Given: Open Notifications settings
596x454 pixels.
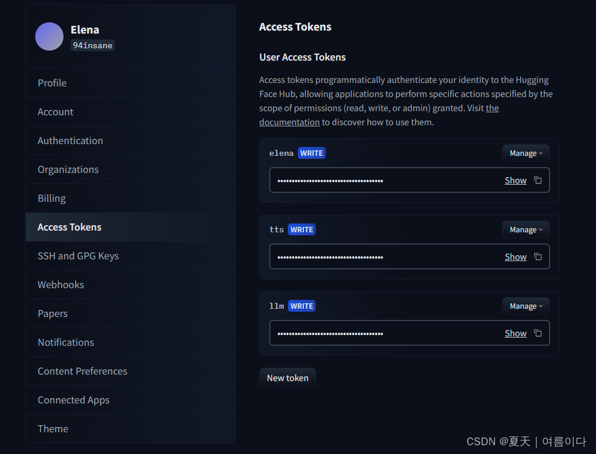Looking at the screenshot, I should [x=130, y=342].
